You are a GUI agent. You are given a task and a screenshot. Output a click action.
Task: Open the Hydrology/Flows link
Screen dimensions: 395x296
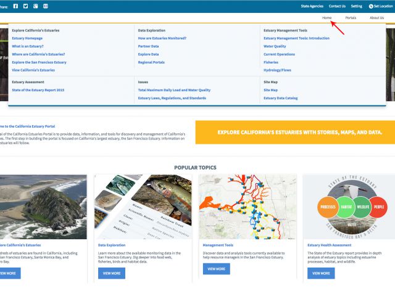[x=277, y=70]
